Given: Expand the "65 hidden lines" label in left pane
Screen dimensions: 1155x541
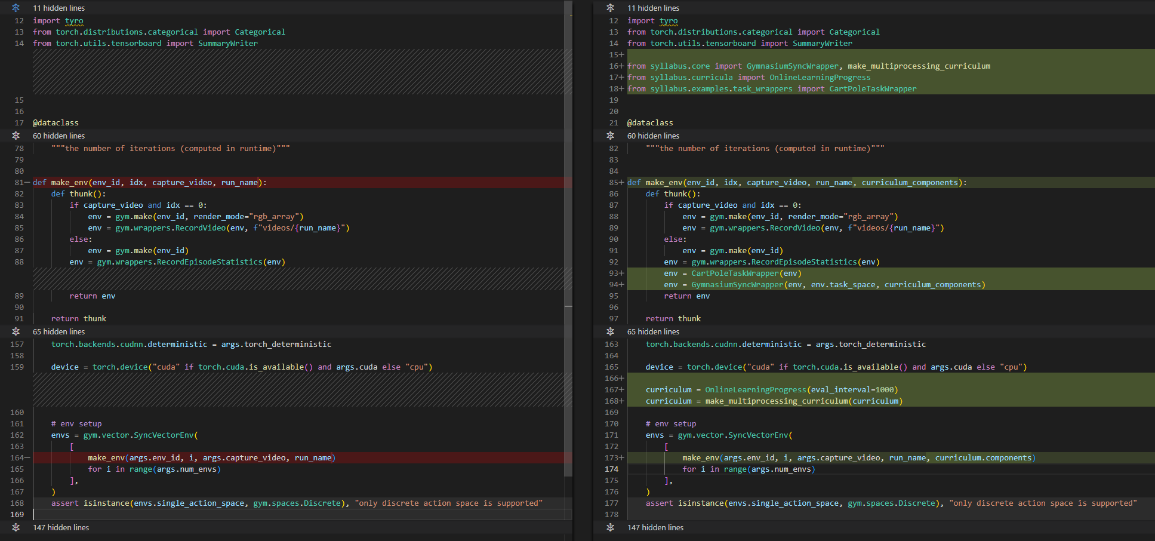Looking at the screenshot, I should tap(58, 331).
